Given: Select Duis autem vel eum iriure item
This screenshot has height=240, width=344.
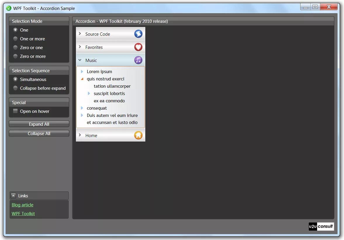Looking at the screenshot, I should [112, 115].
